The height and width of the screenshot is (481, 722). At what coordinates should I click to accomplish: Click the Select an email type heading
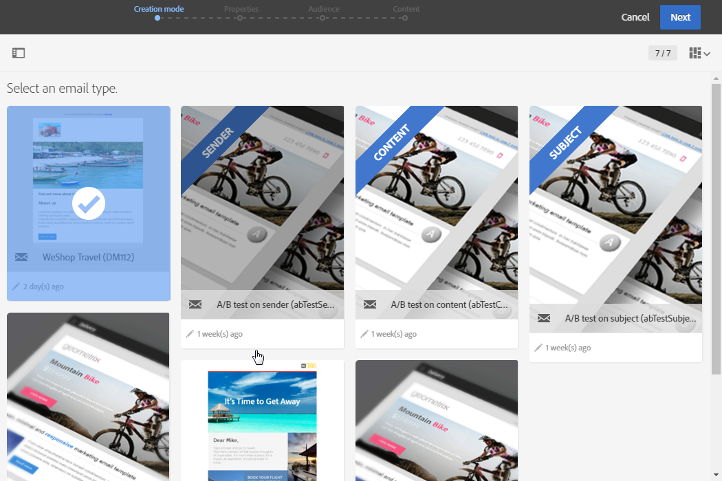tap(62, 89)
